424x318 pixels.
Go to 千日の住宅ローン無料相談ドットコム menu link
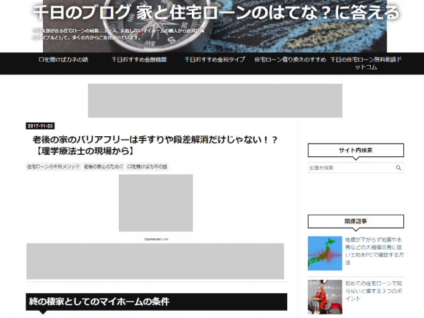click(x=366, y=63)
